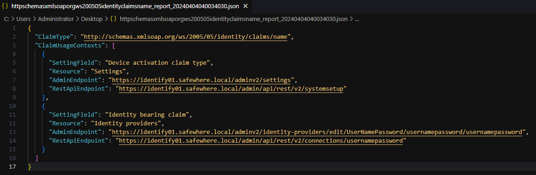Click the closing square bracket on line 16
Viewport: 536px width, 175px height.
tap(36, 158)
